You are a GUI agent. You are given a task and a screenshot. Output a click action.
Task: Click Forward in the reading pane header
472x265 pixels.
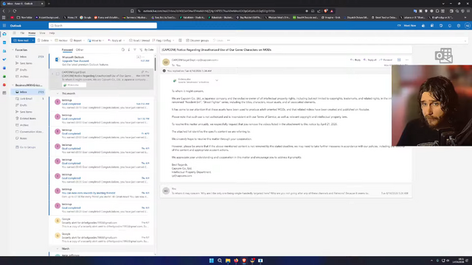click(386, 60)
